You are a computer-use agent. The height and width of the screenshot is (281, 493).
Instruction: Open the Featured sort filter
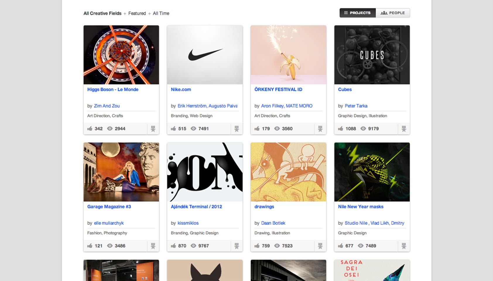tap(137, 13)
